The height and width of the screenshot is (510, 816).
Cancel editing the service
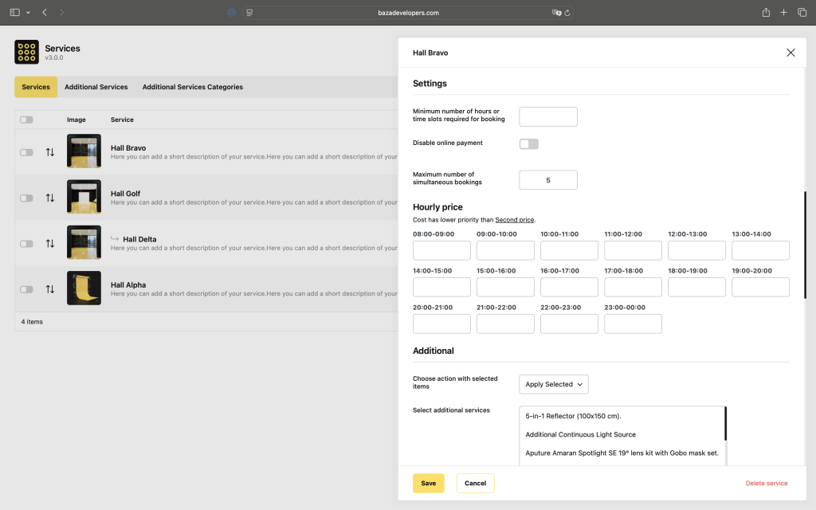[475, 483]
